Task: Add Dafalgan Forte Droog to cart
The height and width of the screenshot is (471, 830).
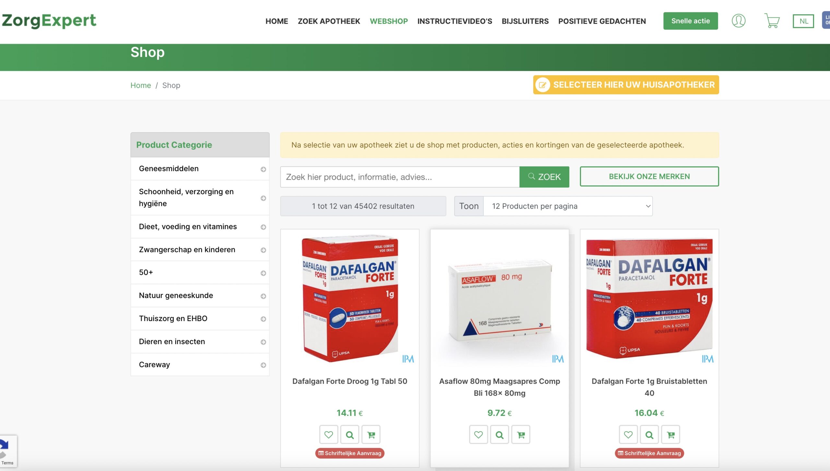Action: (371, 434)
